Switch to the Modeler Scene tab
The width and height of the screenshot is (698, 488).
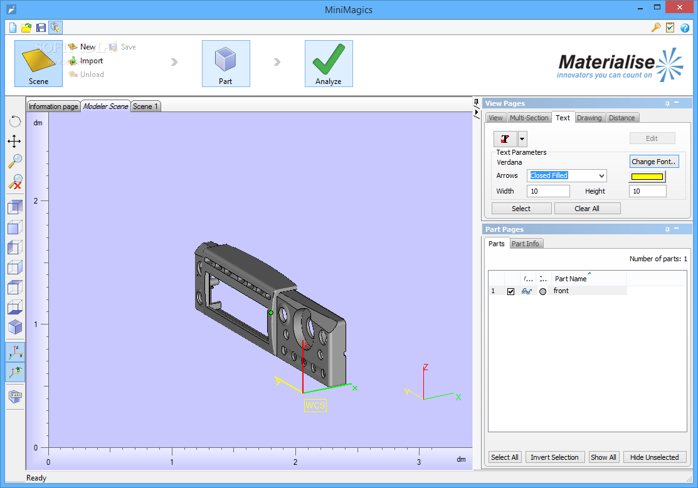tap(105, 106)
